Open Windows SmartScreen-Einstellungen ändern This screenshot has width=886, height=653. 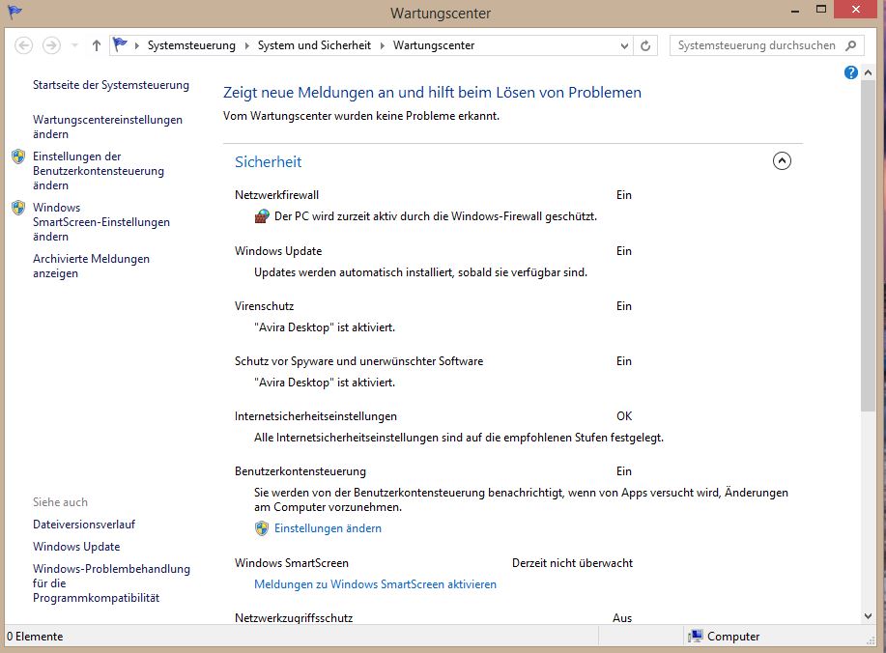101,222
